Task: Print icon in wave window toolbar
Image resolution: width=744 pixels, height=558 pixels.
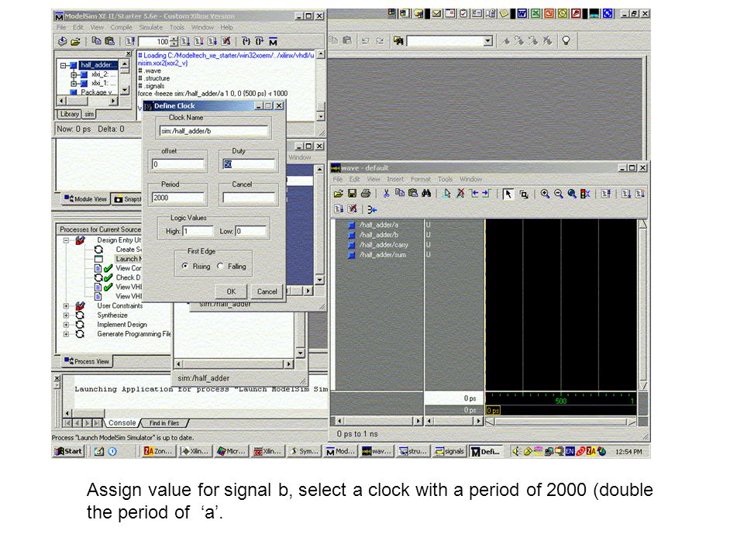Action: pos(365,194)
